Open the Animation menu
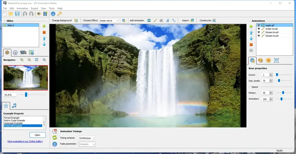 (22, 8)
